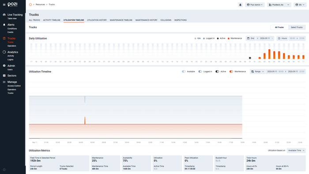Click the Admin gear icon
The image size is (309, 174).
(4, 66)
